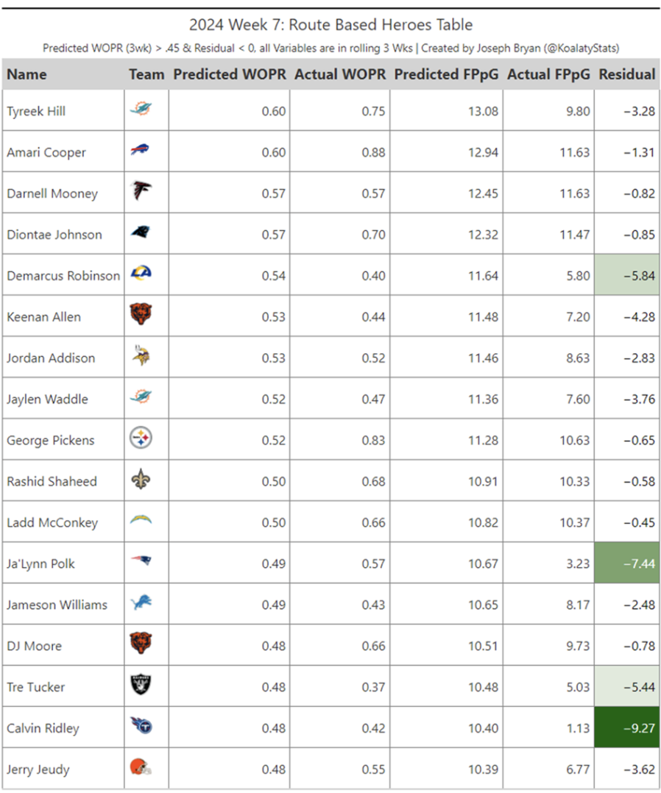Click the Tyreek Hill name cell
Screen dimensions: 661x793
coord(37,111)
